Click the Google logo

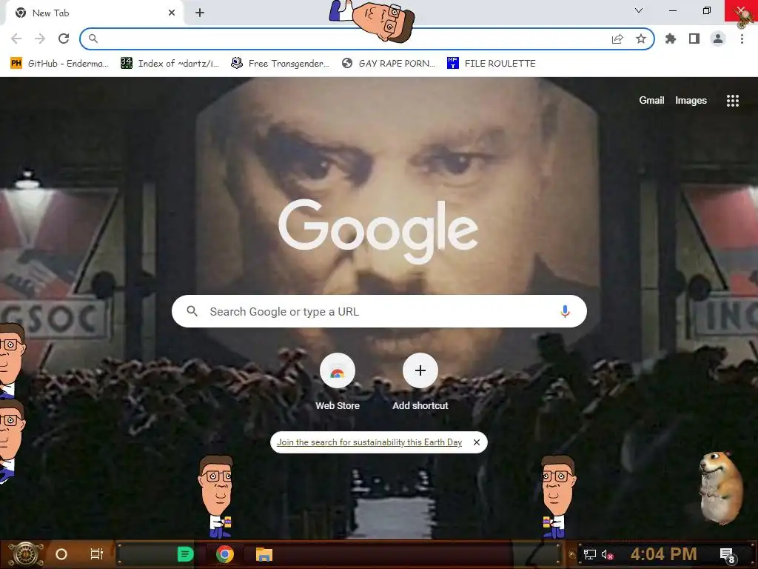click(x=378, y=231)
